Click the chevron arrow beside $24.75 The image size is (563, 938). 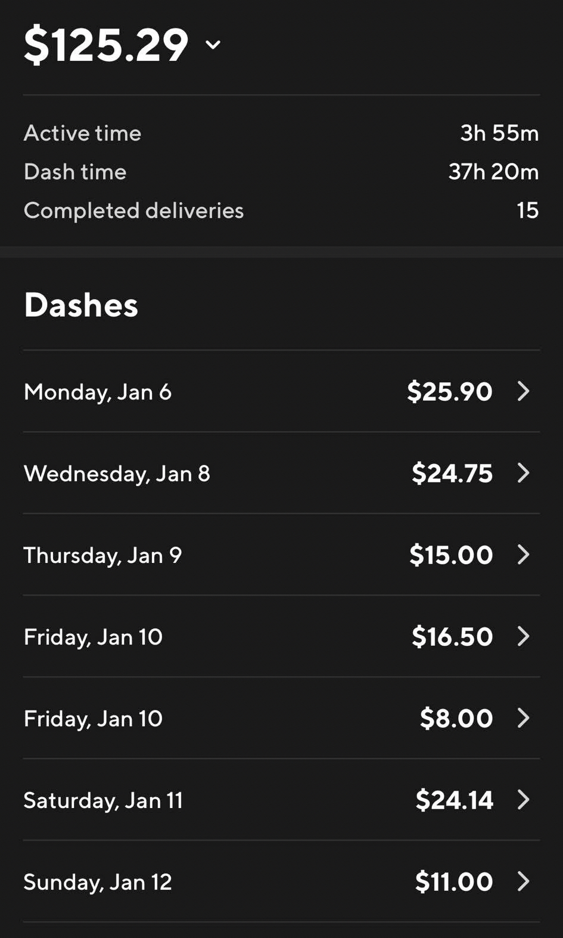point(523,473)
